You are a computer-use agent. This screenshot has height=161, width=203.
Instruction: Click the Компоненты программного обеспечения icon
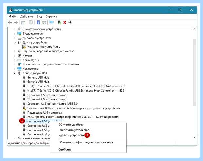[x=19, y=64]
